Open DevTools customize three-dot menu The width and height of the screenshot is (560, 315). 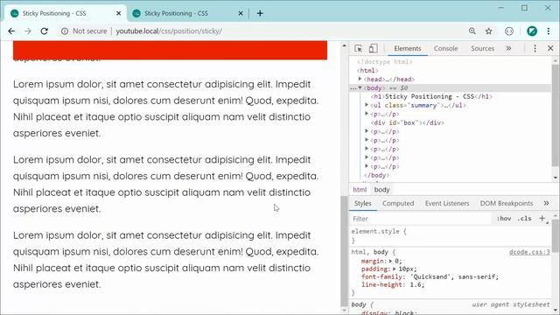click(x=535, y=48)
